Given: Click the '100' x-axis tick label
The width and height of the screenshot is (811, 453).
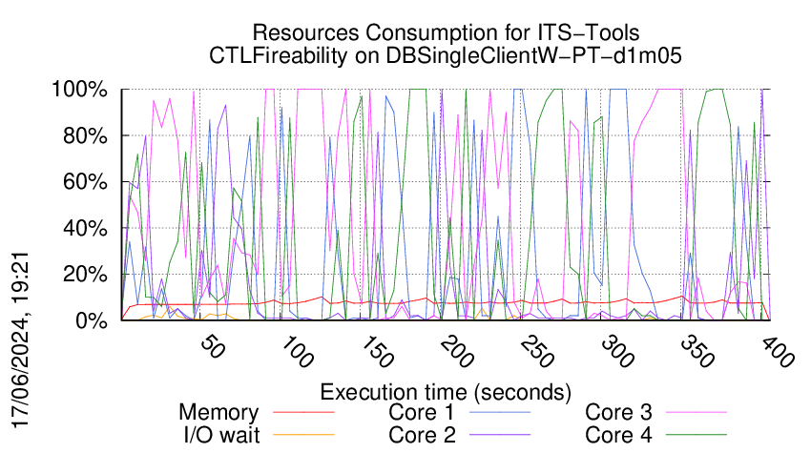Looking at the screenshot, I should pyautogui.click(x=297, y=352).
